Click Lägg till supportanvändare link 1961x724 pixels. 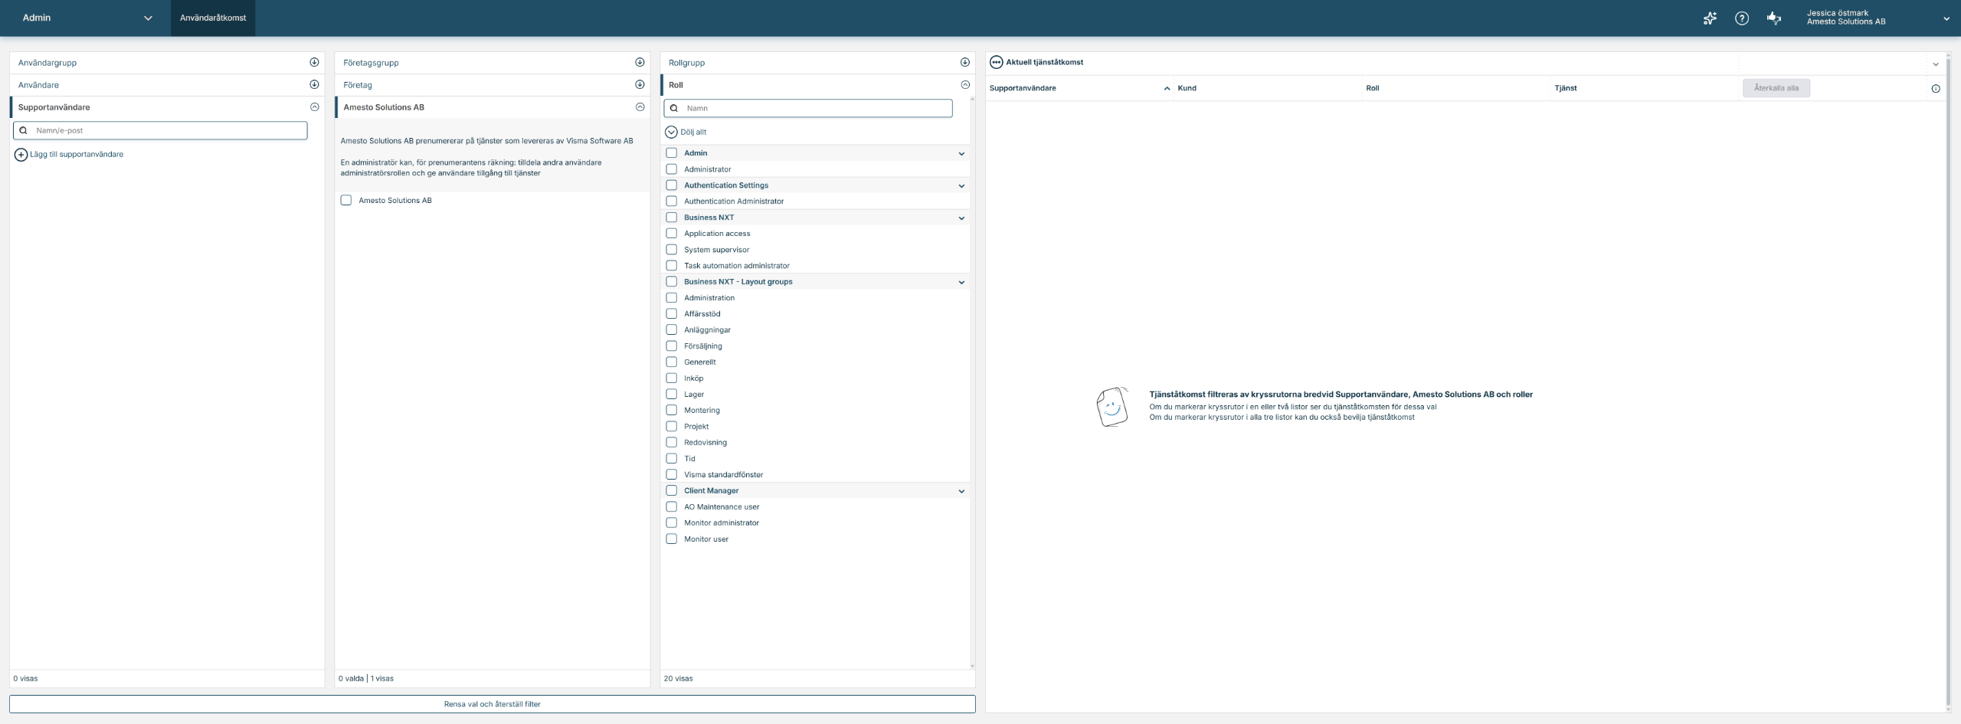click(x=69, y=155)
